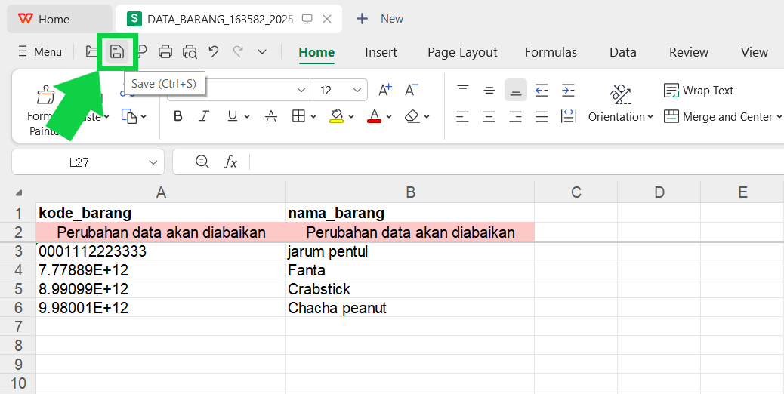Screen dimensions: 784x394
Task: Apply the yellow fill color swatch
Action: pyautogui.click(x=337, y=116)
